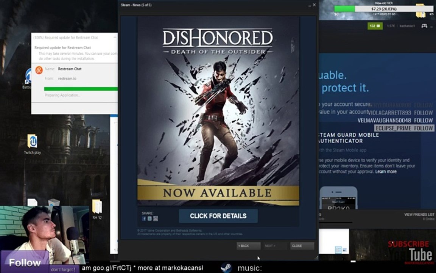Open VIEW FRIENDS LIST in Steam window
Viewport: 436px width, 273px height.
419,215
